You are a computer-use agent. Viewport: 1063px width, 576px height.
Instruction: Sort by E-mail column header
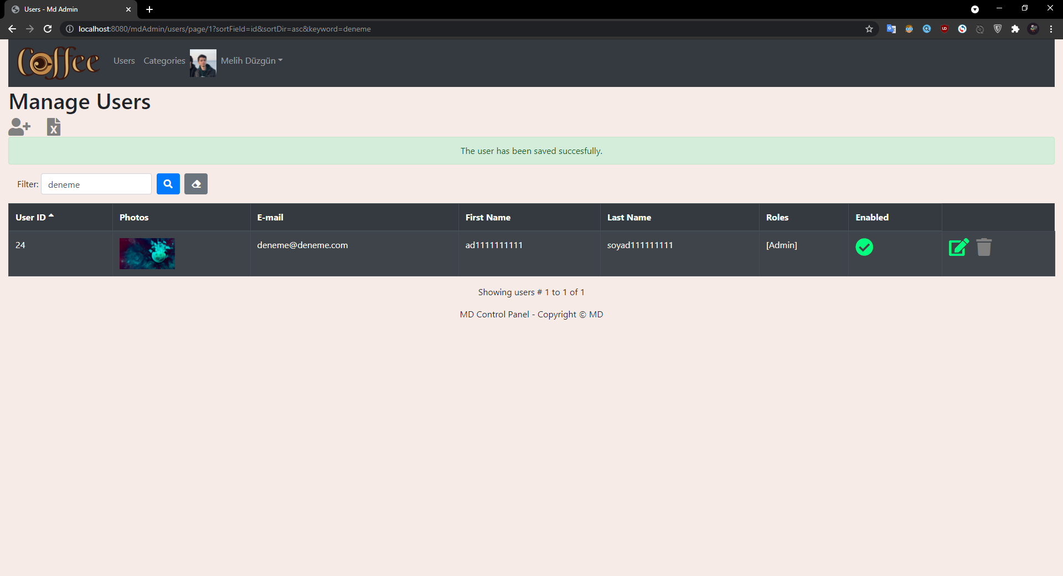coord(270,217)
